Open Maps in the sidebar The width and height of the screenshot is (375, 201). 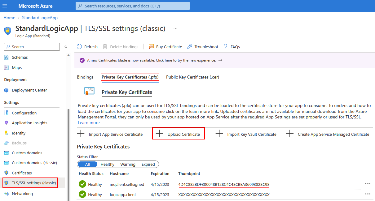(17, 67)
